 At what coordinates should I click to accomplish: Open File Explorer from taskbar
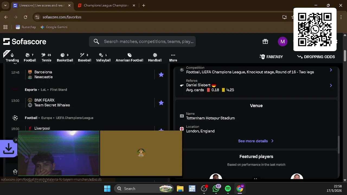coord(180,188)
